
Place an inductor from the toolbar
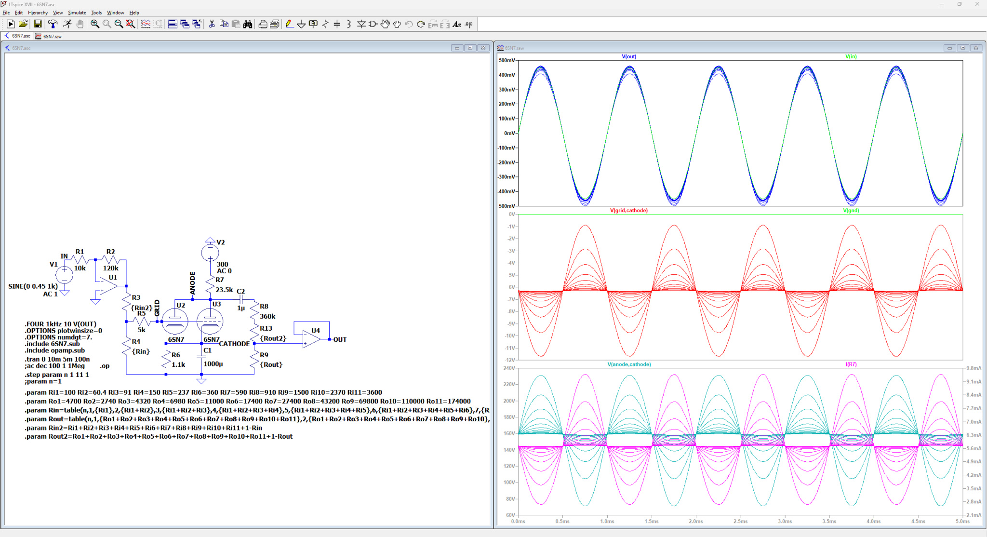coord(349,24)
